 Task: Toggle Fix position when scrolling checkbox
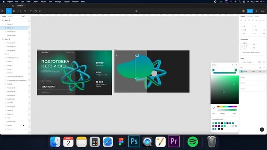coord(242,52)
